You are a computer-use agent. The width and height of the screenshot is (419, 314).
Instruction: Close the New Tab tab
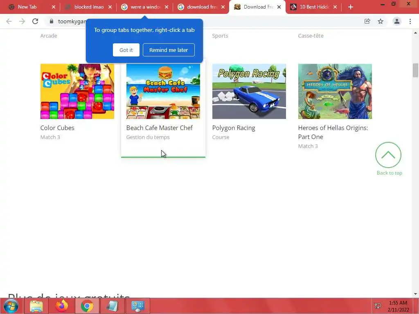tap(54, 7)
